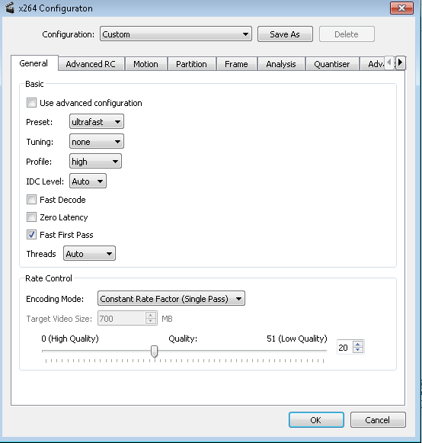The image size is (422, 443).
Task: Click the 'Rate Control' group label
Action: [49, 278]
